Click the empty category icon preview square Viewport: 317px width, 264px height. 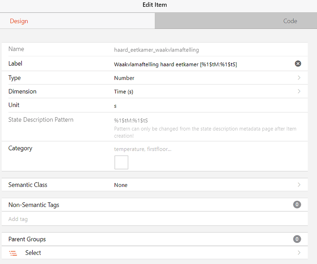point(121,162)
